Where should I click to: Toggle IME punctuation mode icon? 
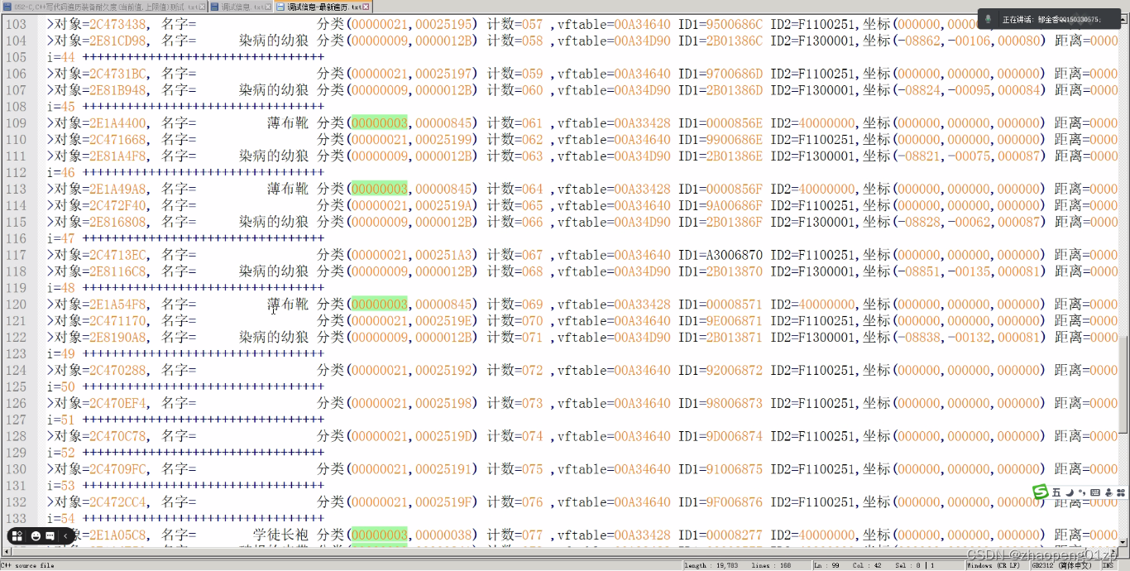1081,492
